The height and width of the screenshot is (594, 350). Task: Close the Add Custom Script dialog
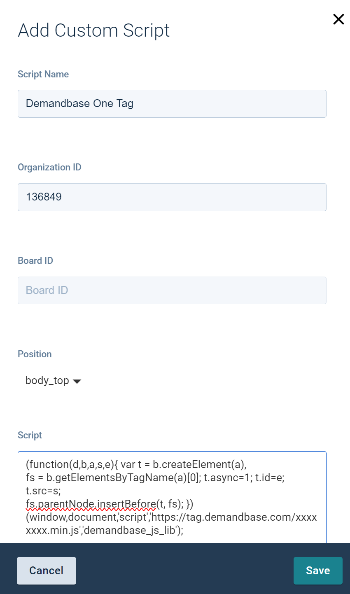[x=338, y=19]
